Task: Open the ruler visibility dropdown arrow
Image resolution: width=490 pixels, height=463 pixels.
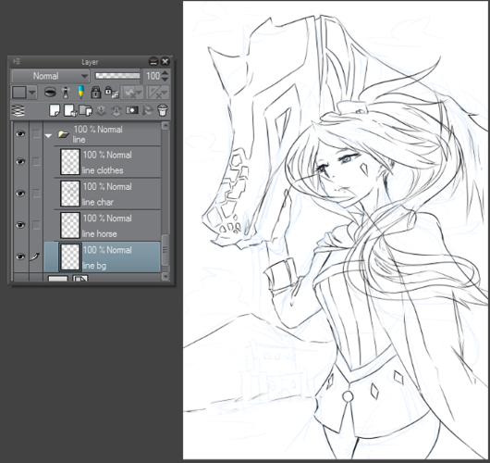Action: pyautogui.click(x=165, y=93)
